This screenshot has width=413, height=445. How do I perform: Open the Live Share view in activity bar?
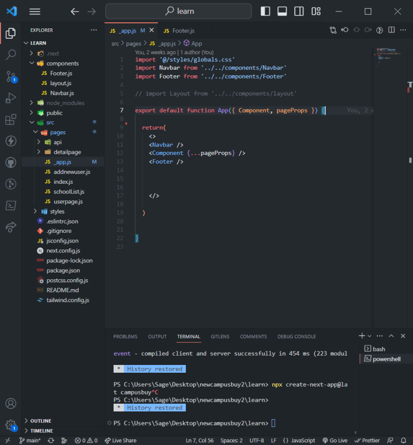tap(10, 227)
